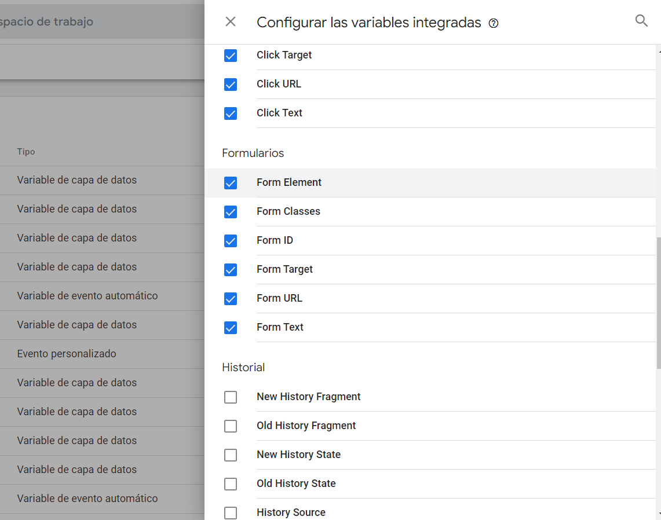
Task: Uncheck the Form URL checkbox
Action: (x=231, y=299)
